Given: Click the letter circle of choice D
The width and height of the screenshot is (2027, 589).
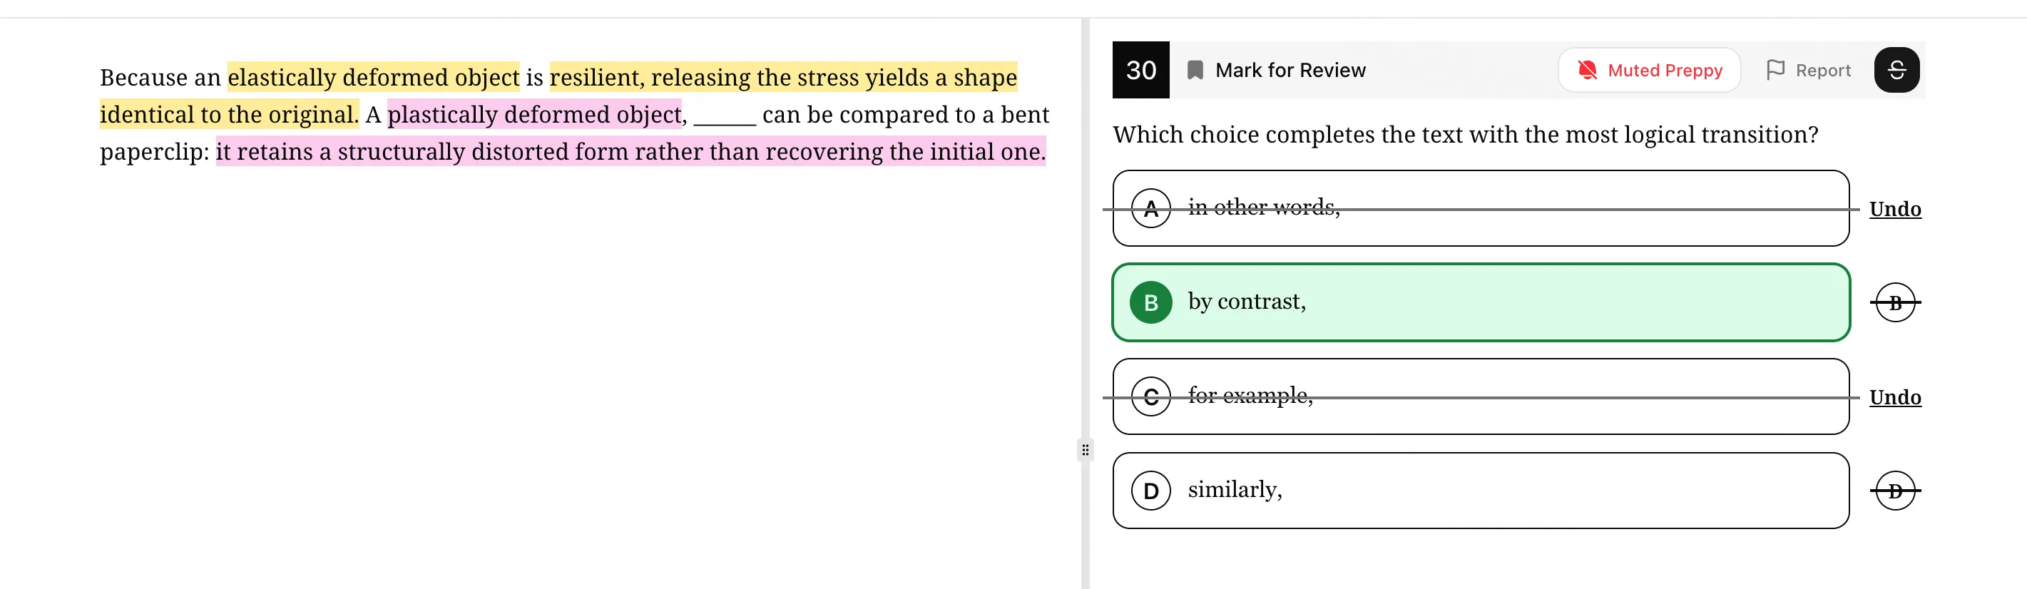Looking at the screenshot, I should pos(1150,489).
